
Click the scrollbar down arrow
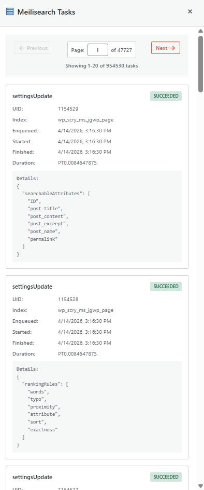[200, 486]
